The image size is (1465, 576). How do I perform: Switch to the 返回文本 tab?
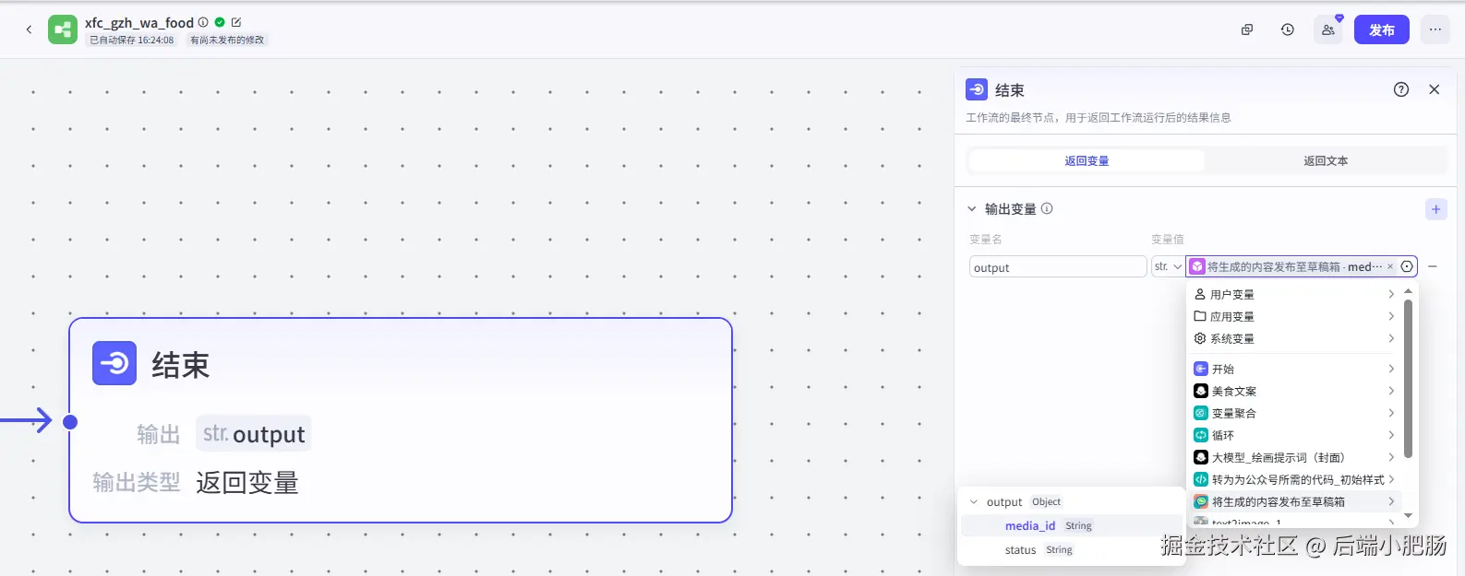click(x=1326, y=160)
